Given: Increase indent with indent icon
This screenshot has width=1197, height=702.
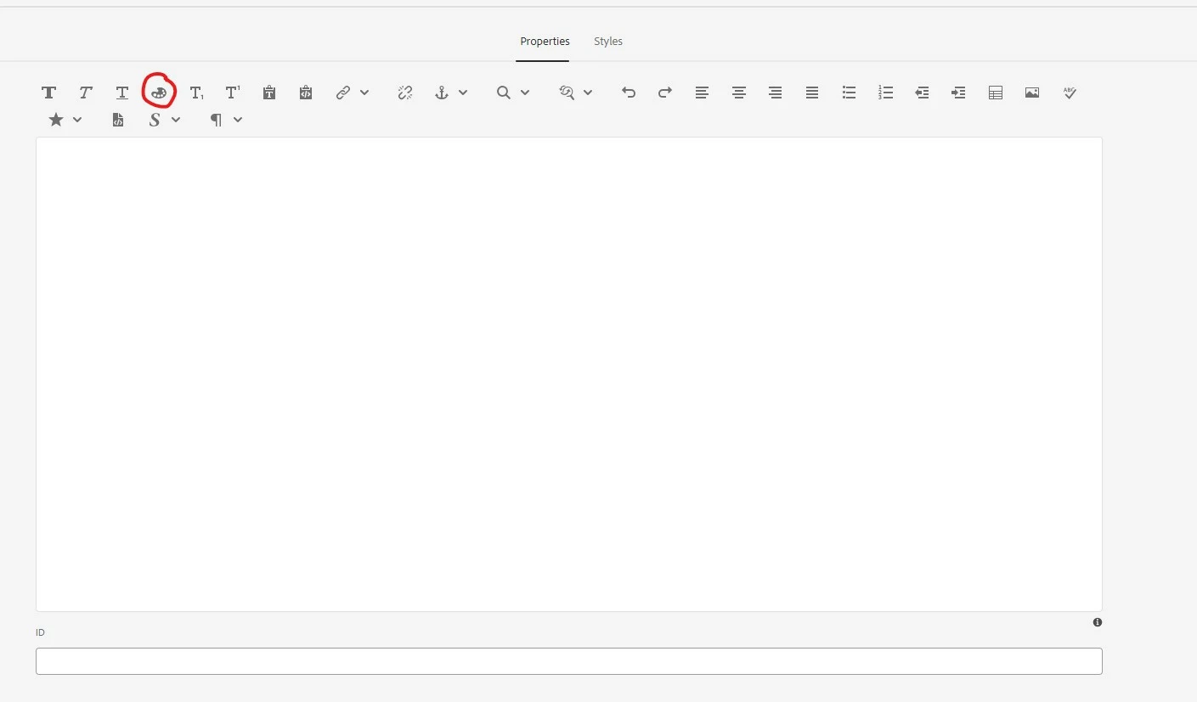Looking at the screenshot, I should [958, 93].
